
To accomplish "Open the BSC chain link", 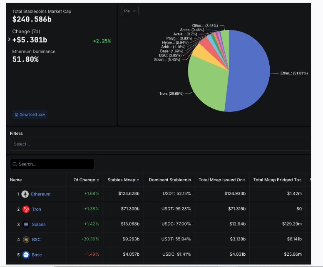I will [x=36, y=240].
